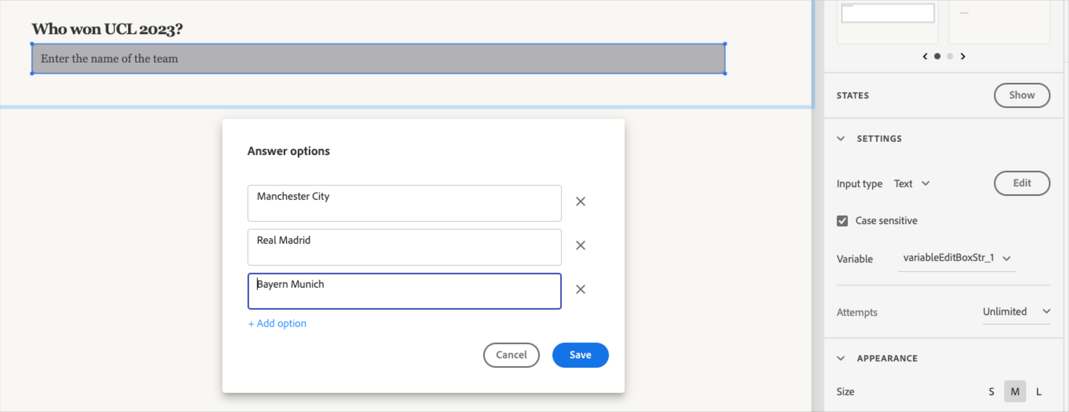Click the Edit button next to Input type
Image resolution: width=1069 pixels, height=412 pixels.
1022,183
